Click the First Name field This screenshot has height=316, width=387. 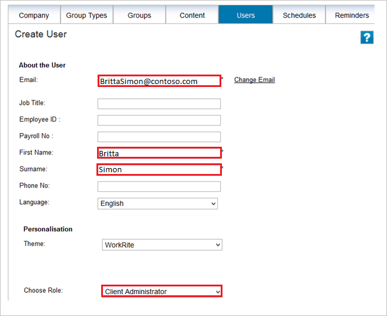(x=159, y=153)
